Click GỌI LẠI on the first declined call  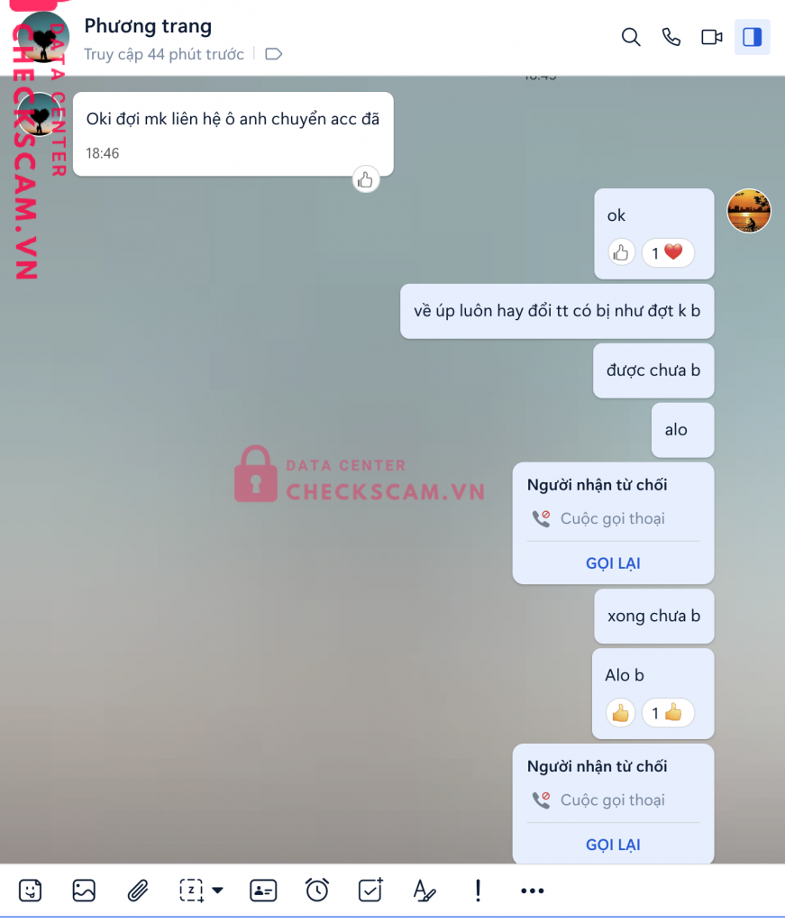613,563
